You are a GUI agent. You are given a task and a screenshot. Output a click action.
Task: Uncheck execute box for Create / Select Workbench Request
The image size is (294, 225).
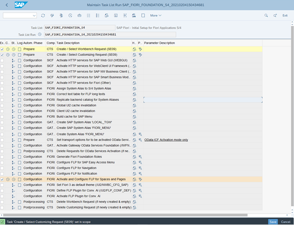(2, 49)
